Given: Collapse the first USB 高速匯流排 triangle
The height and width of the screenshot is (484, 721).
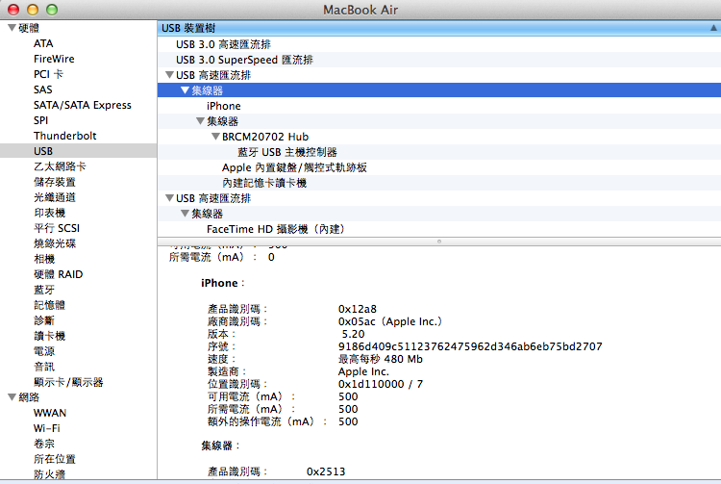Looking at the screenshot, I should (x=169, y=74).
